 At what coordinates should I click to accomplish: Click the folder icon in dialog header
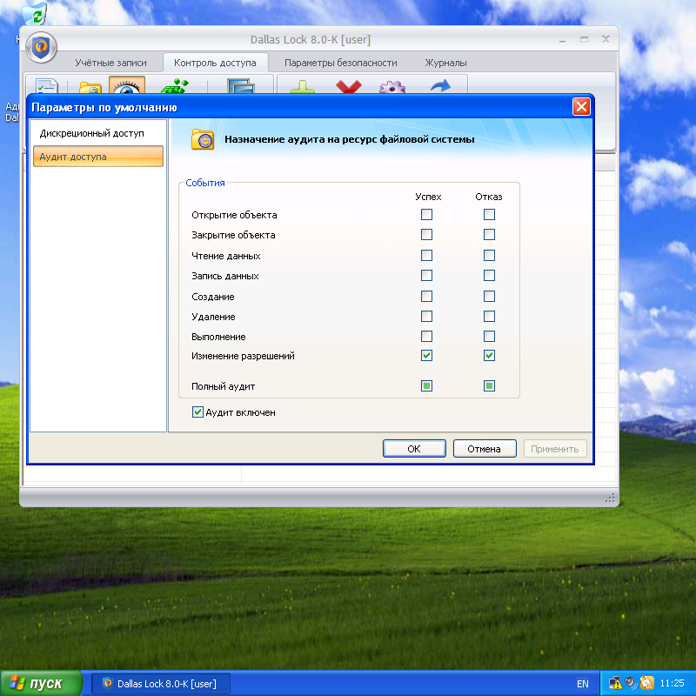[203, 139]
